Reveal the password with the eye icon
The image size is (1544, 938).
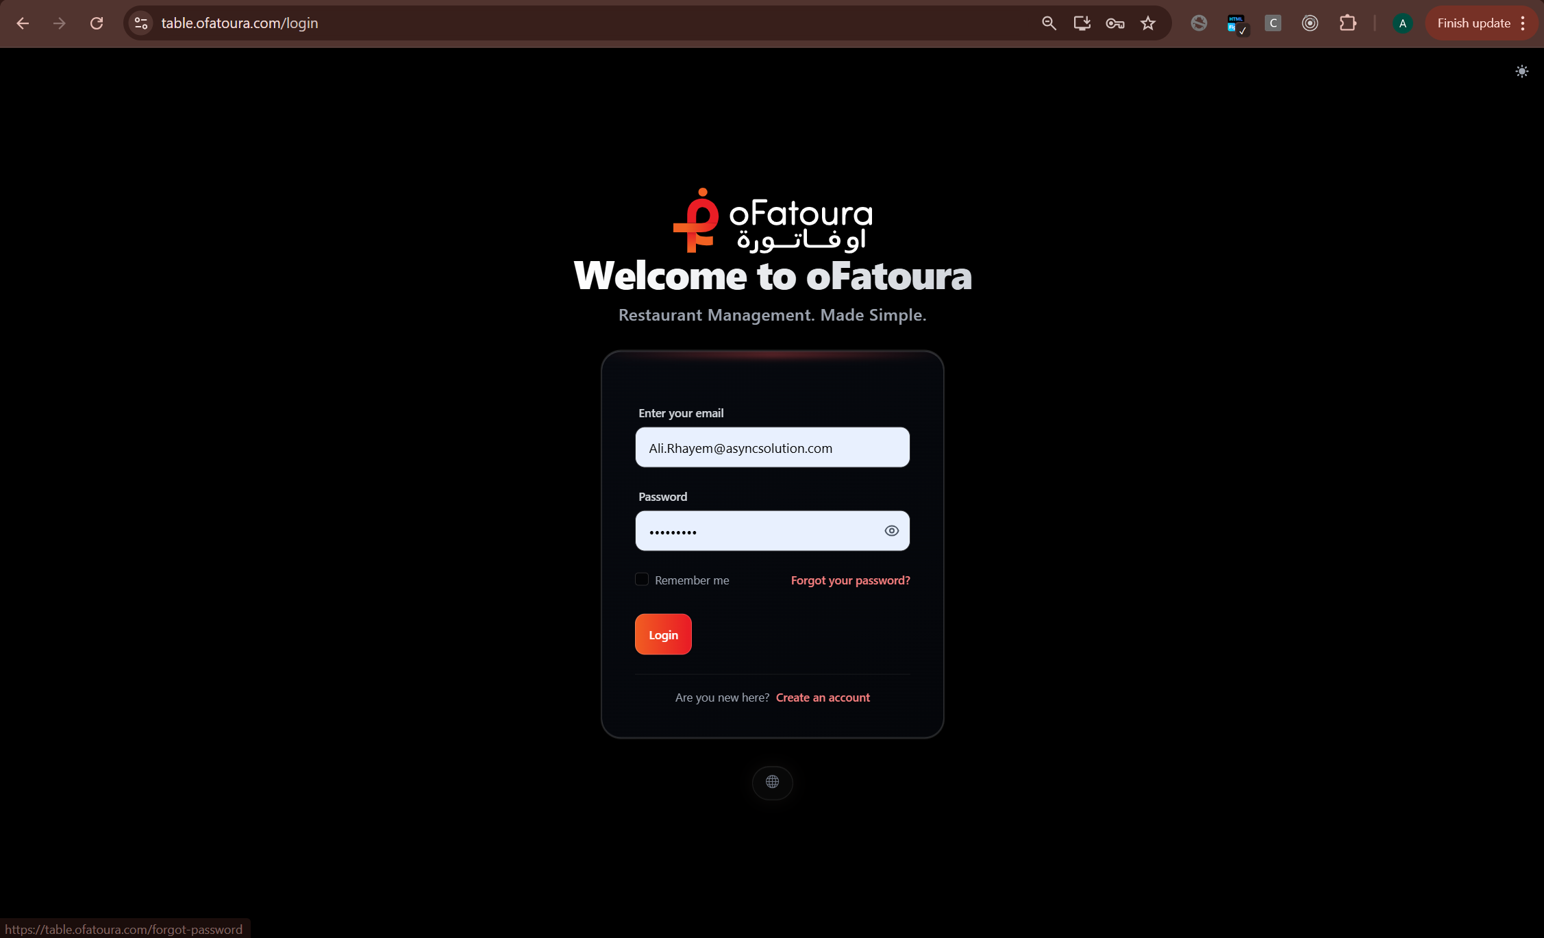click(891, 530)
